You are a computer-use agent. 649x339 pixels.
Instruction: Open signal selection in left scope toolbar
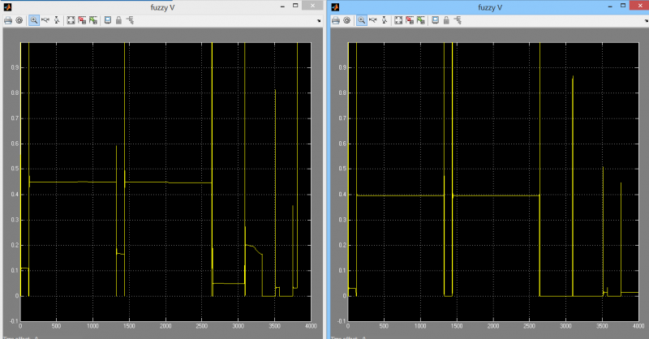coord(130,20)
